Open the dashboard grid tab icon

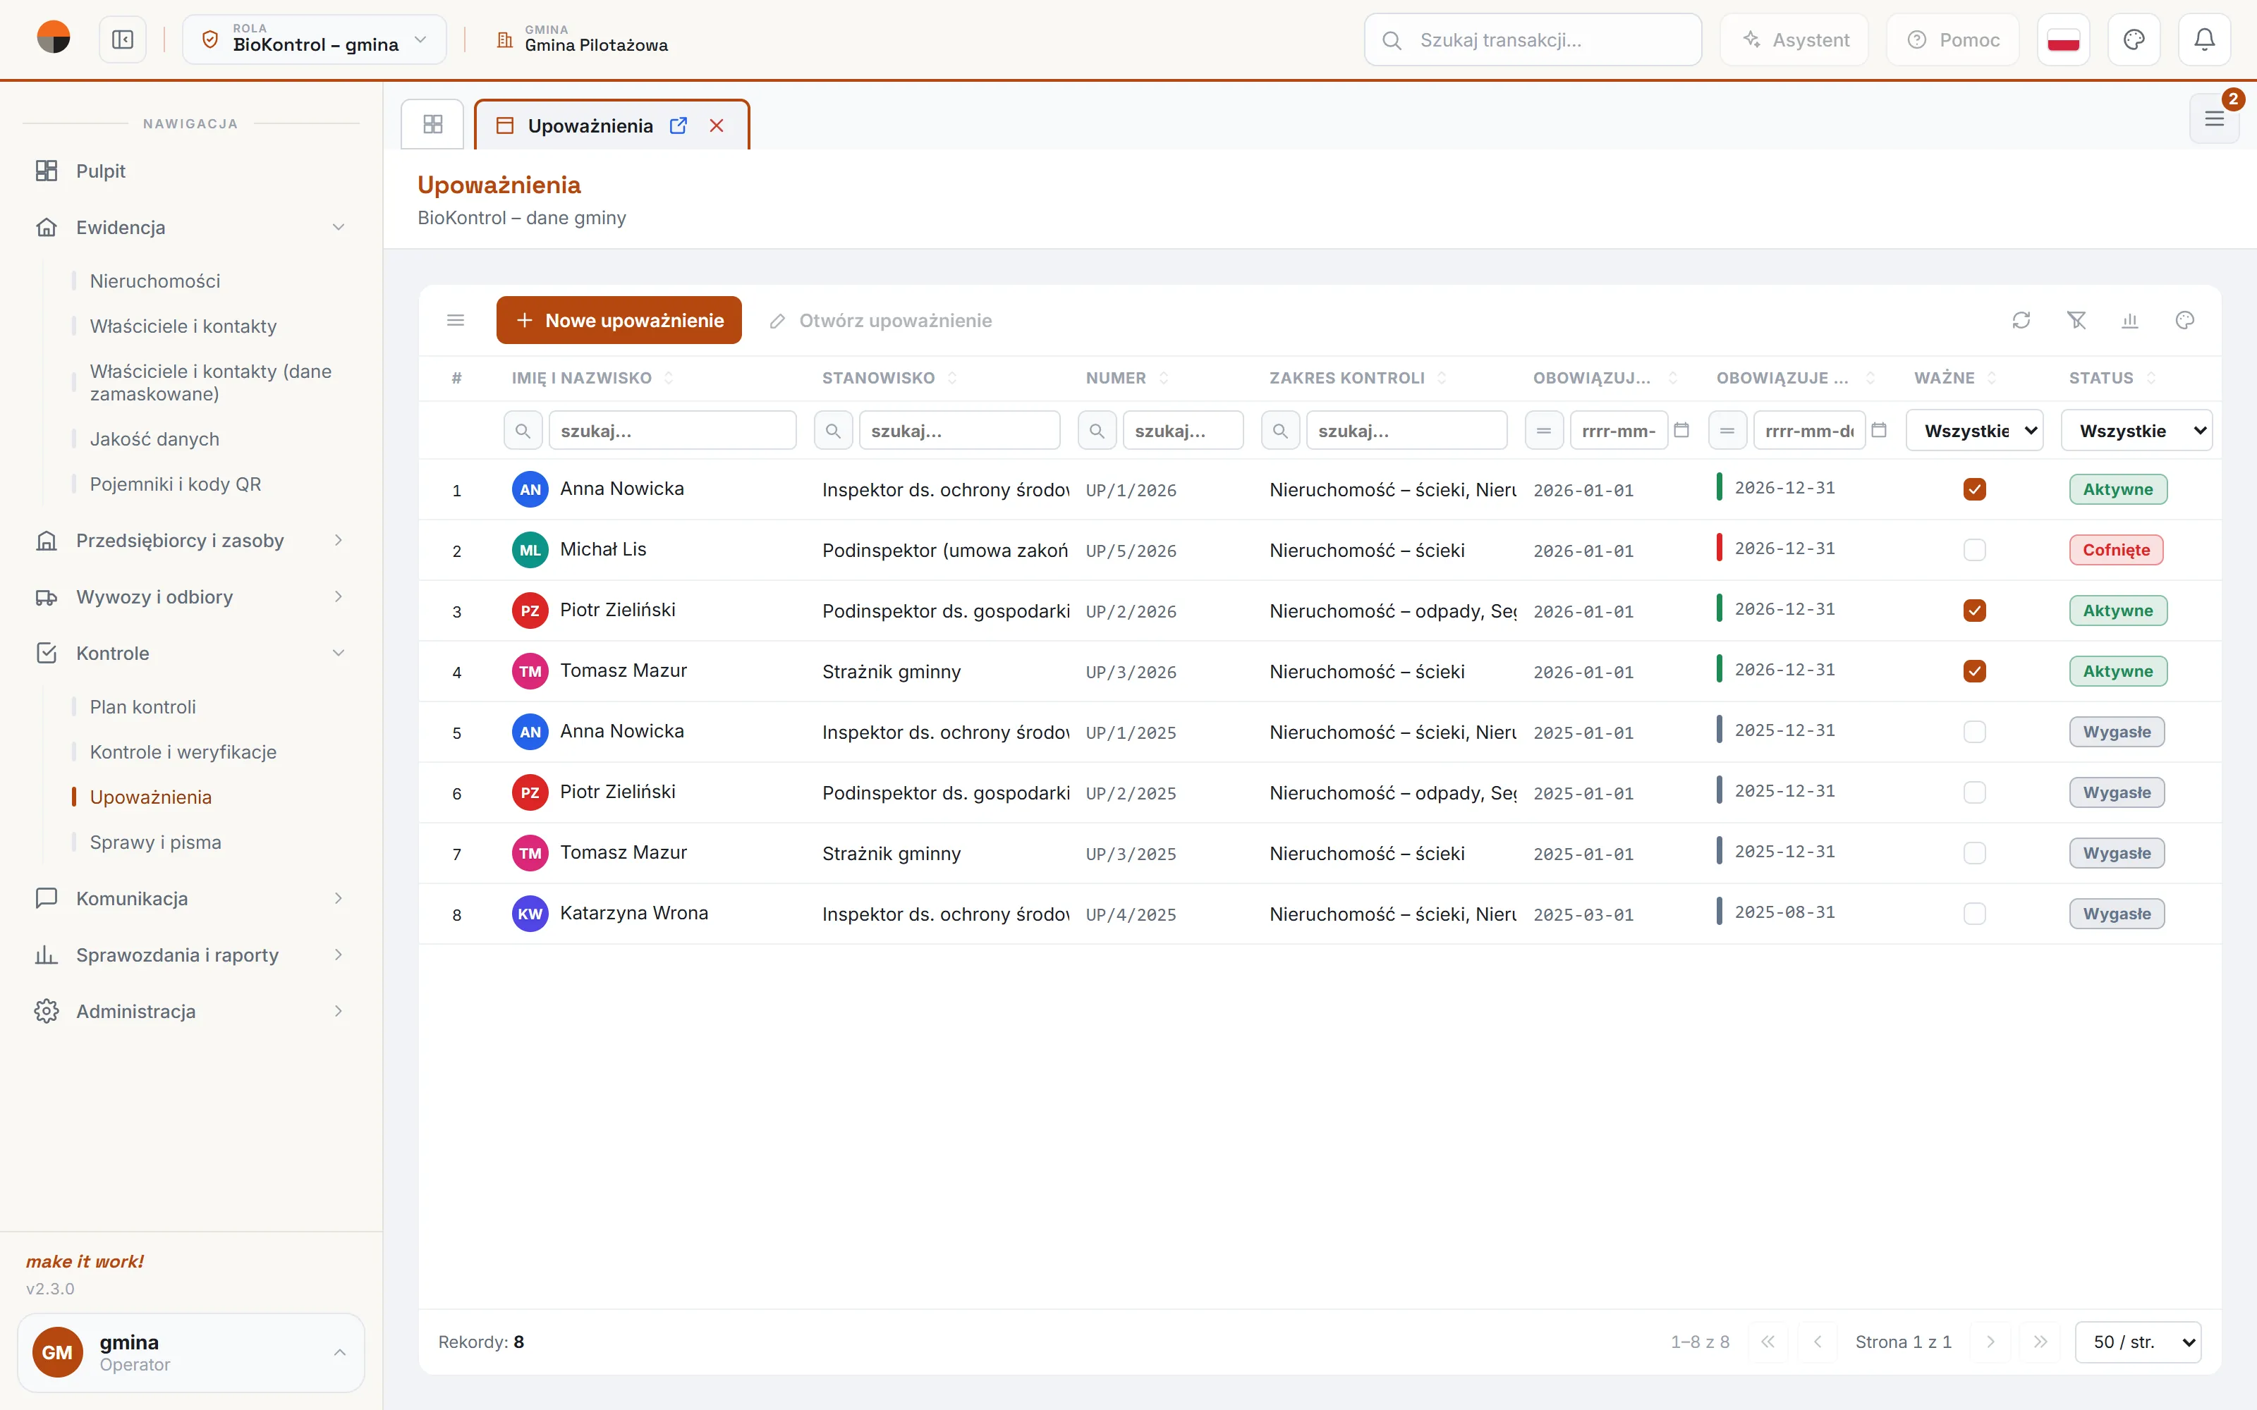point(433,124)
